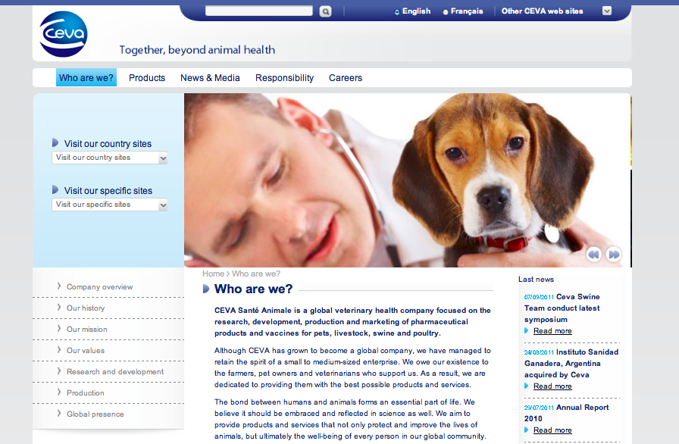Click arrow icon next to Visit our specific sites

pos(55,189)
